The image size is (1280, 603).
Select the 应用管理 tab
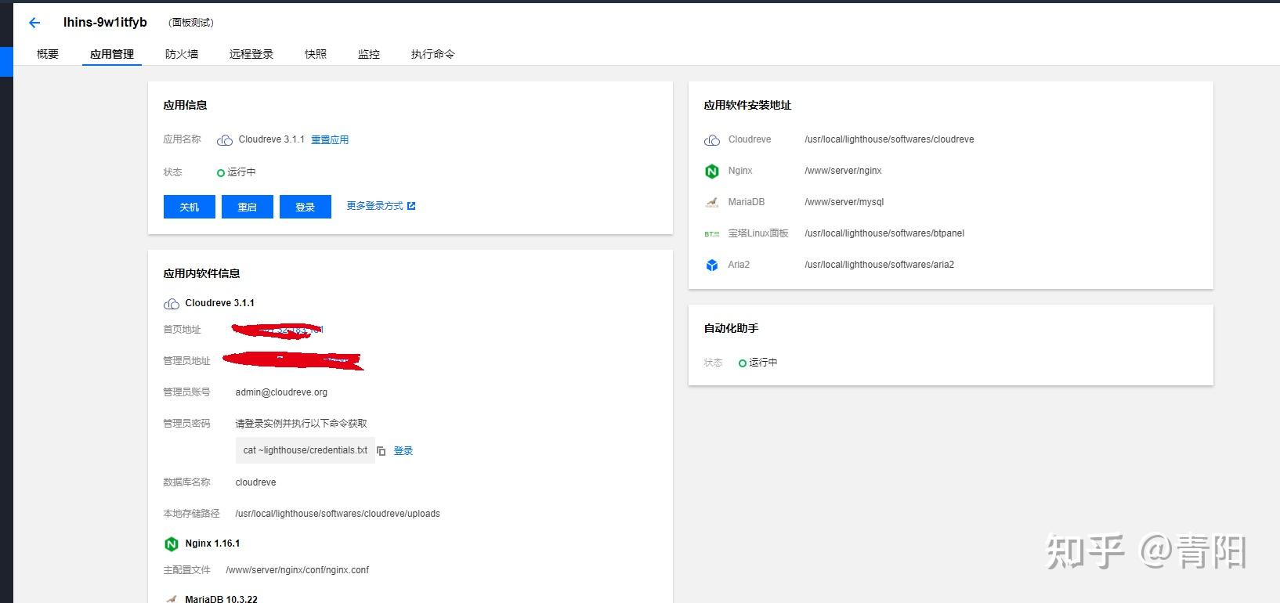pos(112,54)
